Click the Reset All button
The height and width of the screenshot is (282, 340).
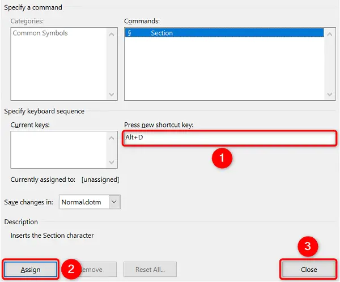coord(150,269)
